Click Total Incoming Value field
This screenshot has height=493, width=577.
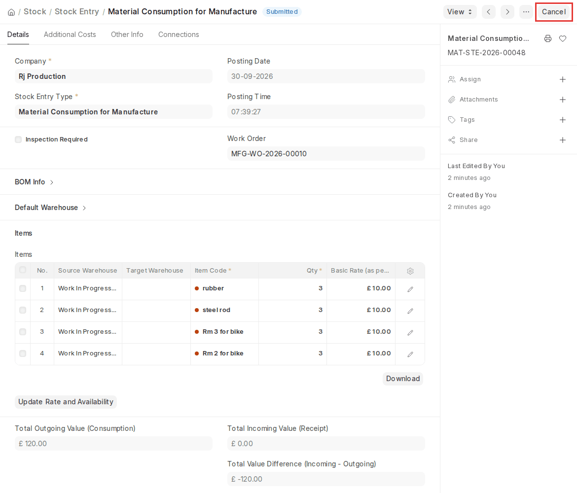click(326, 444)
